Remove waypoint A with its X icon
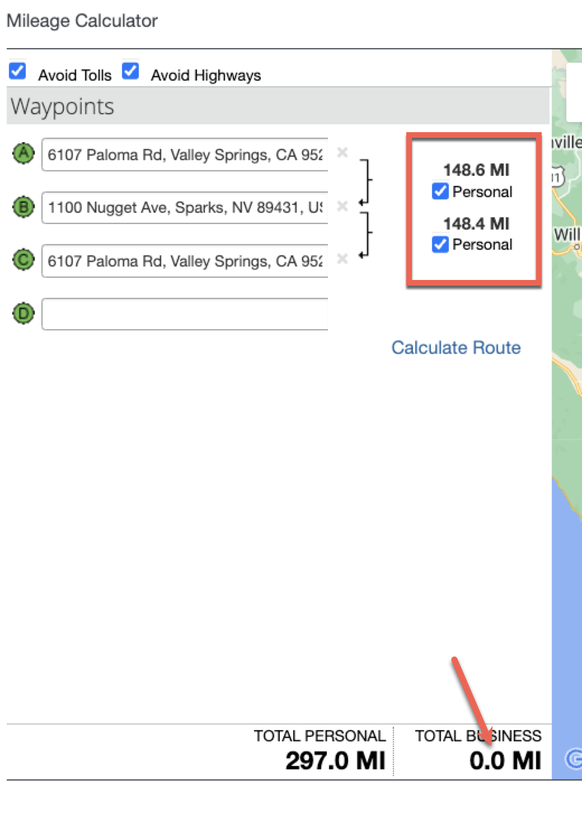The width and height of the screenshot is (582, 813). pos(342,152)
